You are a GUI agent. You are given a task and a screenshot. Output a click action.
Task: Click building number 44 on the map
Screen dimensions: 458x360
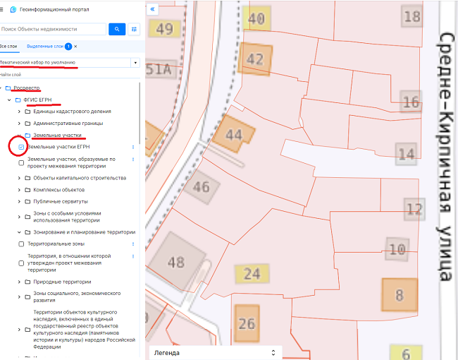233,134
